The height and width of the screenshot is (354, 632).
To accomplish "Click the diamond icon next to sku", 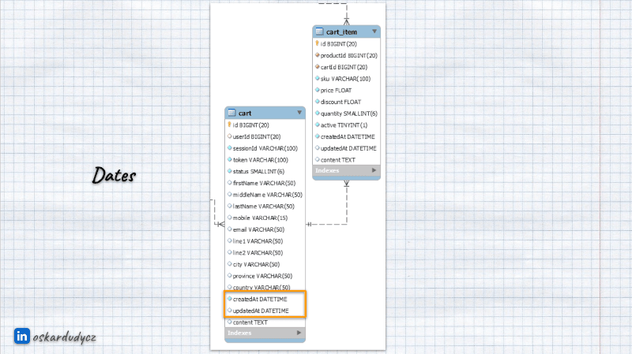I will pyautogui.click(x=318, y=78).
